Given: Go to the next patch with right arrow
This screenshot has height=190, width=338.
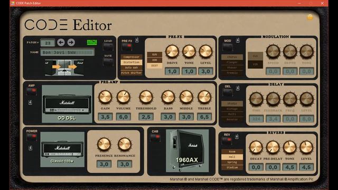Looking at the screenshot, I should click(x=71, y=42).
